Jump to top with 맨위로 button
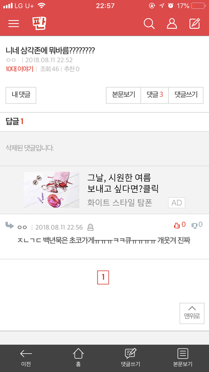 [x=192, y=313]
